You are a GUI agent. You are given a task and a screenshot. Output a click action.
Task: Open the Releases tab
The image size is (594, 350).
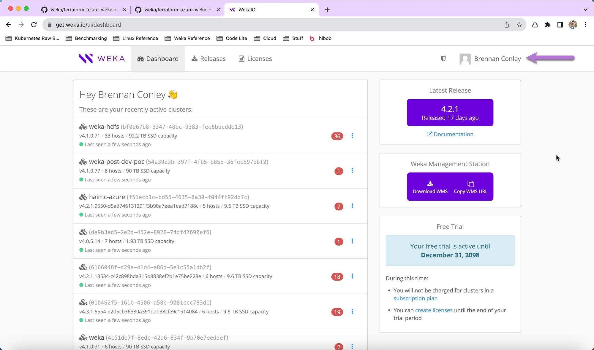click(208, 59)
